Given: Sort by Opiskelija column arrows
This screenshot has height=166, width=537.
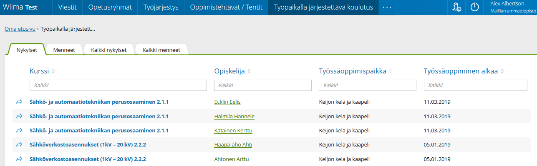Looking at the screenshot, I should [249, 71].
